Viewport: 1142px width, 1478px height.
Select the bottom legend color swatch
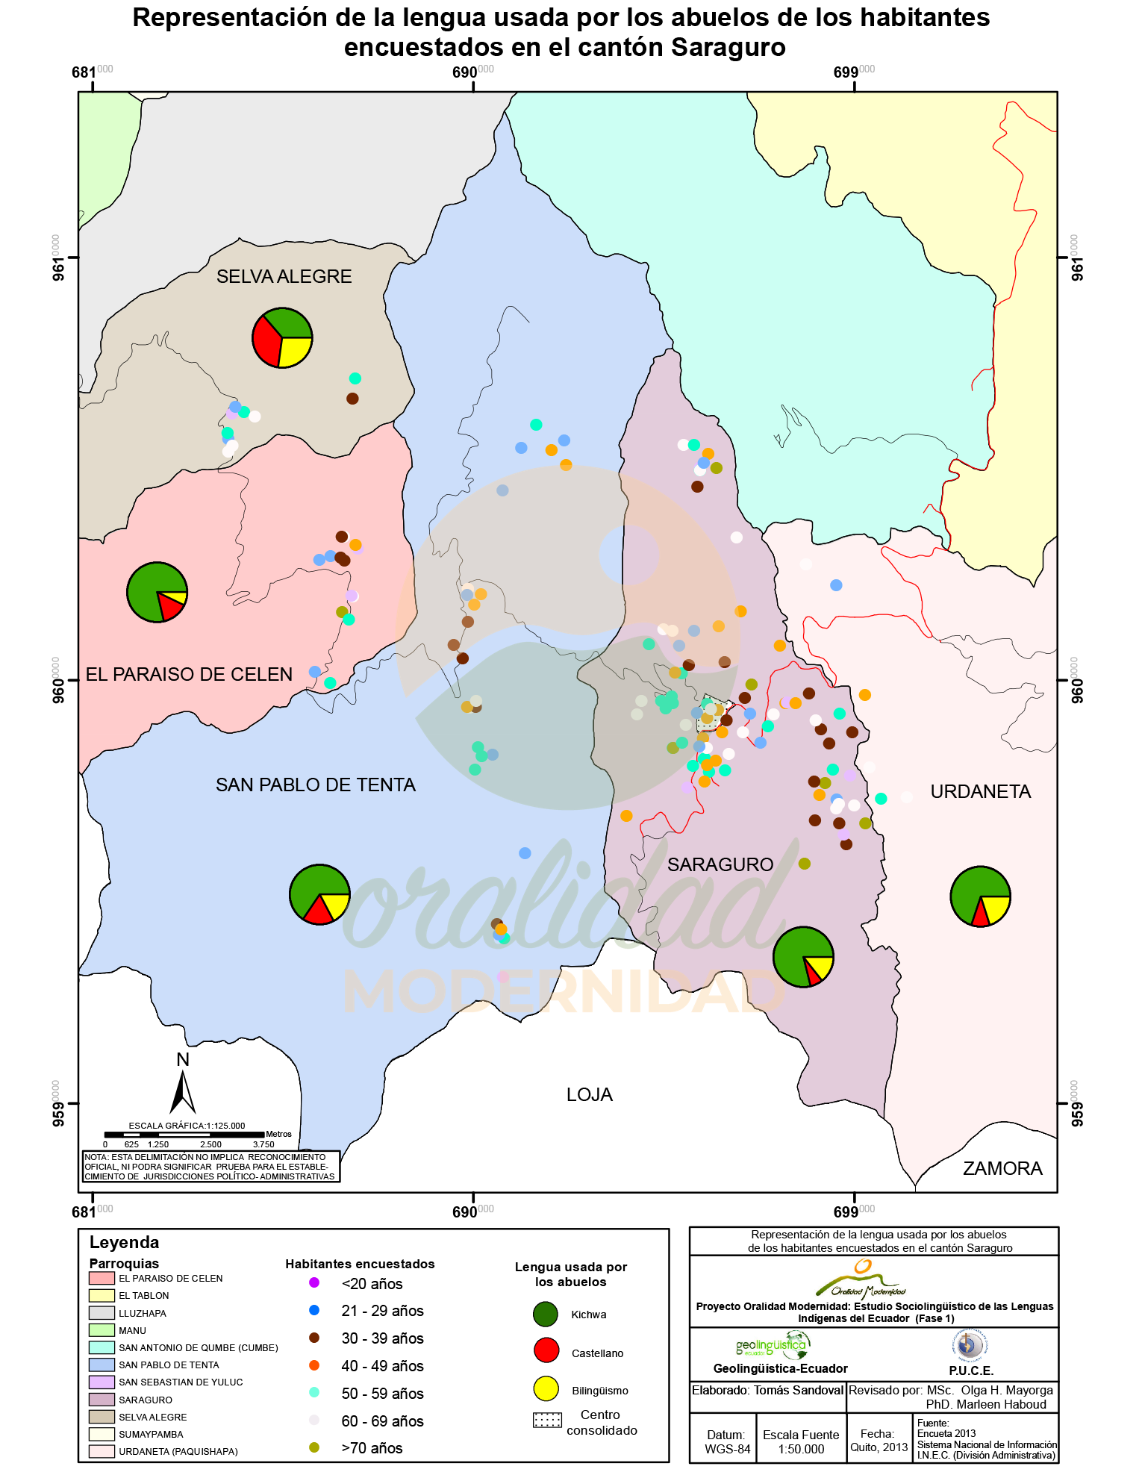102,1451
